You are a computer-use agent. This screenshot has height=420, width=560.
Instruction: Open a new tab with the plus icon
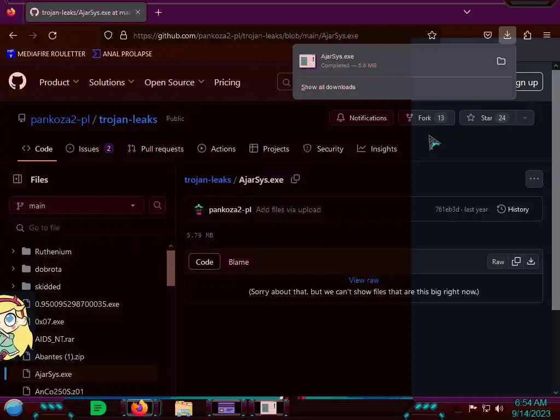pos(159,13)
